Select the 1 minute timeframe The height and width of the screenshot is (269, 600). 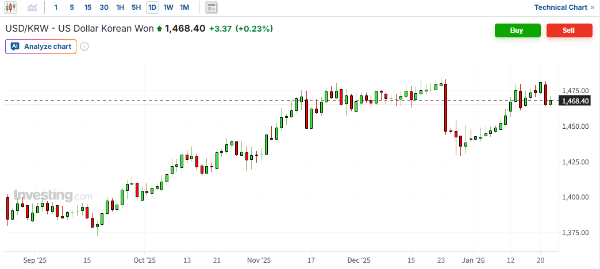pos(56,7)
